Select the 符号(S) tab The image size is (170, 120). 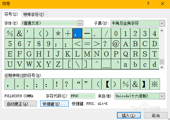coord(11,14)
